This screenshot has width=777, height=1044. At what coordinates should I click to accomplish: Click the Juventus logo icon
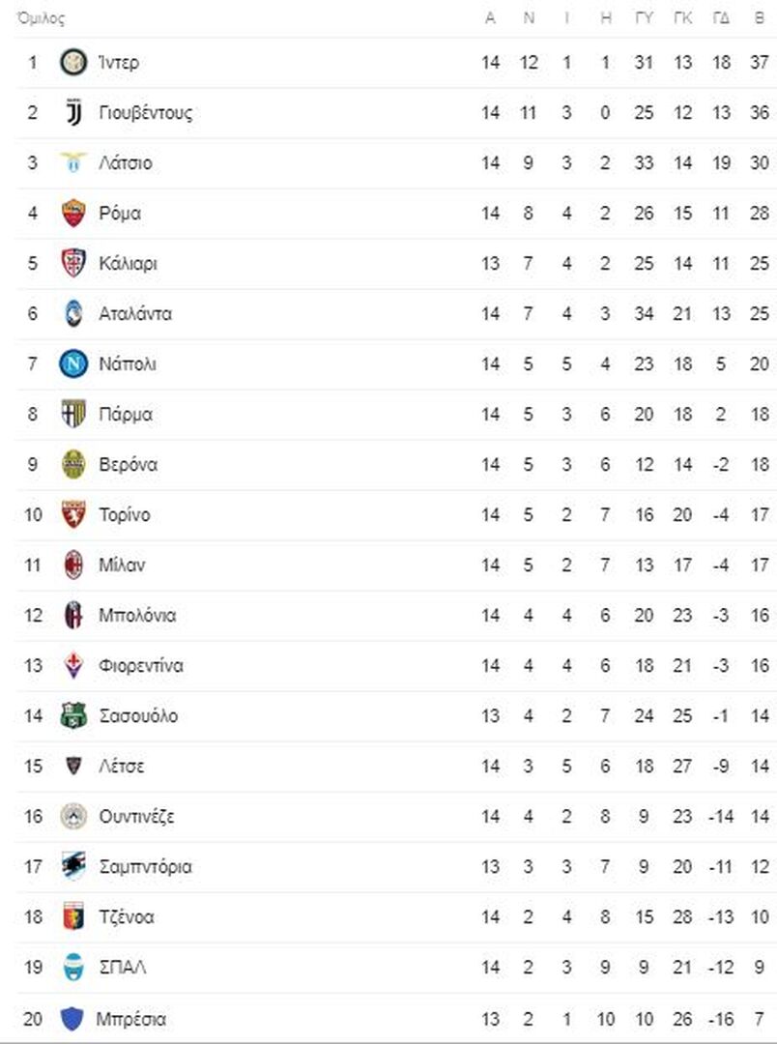(x=73, y=113)
